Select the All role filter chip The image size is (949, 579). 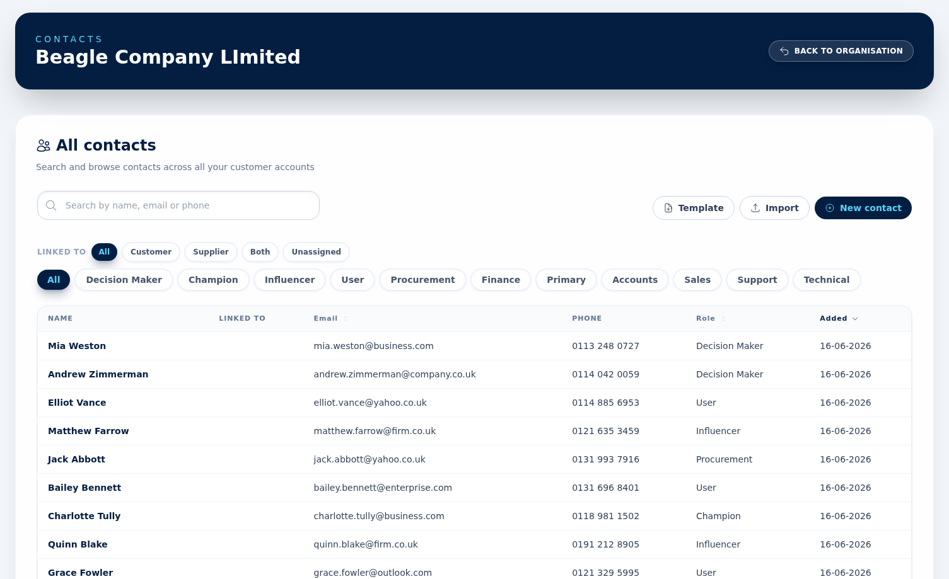coord(54,280)
